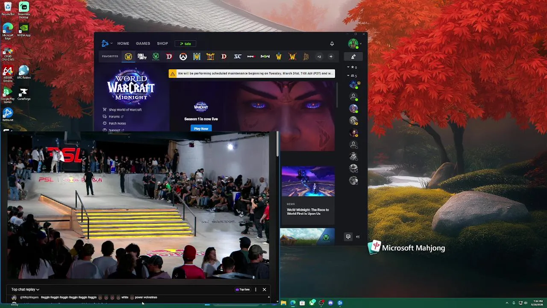Select the Microsoft Edge desktop shortcut
Image resolution: width=547 pixels, height=308 pixels.
(x=8, y=31)
